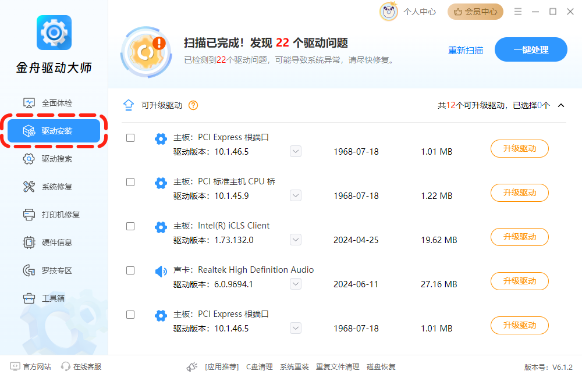582x378 pixels.
Task: Select 驱动安装 in the sidebar
Action: (x=54, y=131)
